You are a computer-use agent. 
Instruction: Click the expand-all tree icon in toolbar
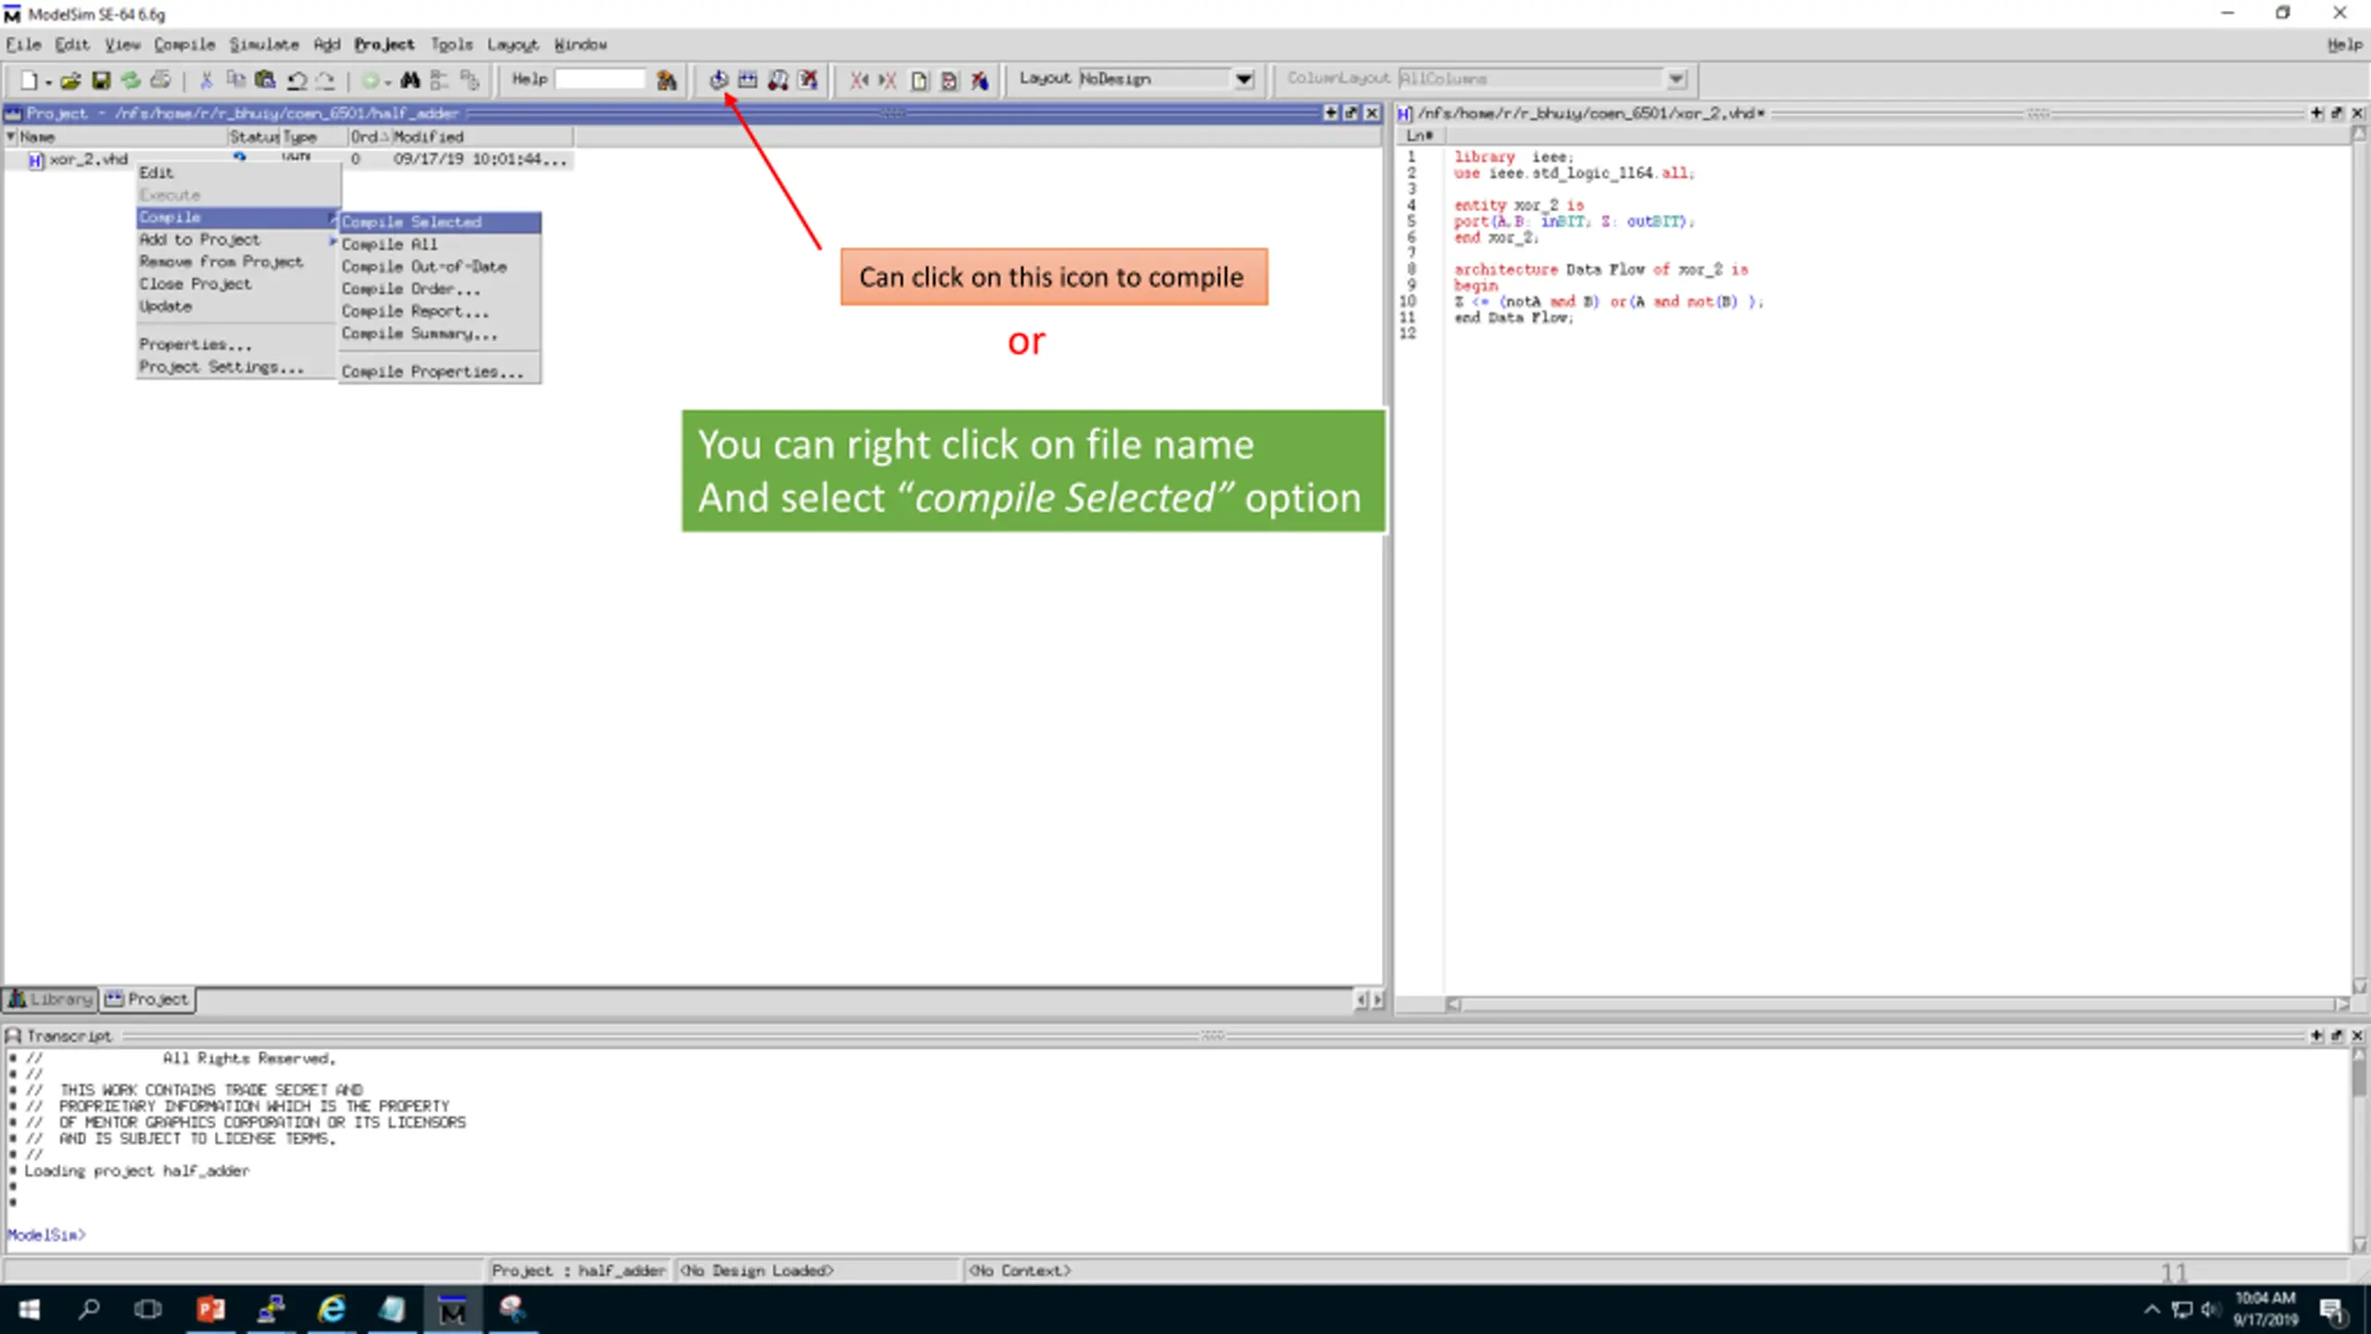point(470,81)
